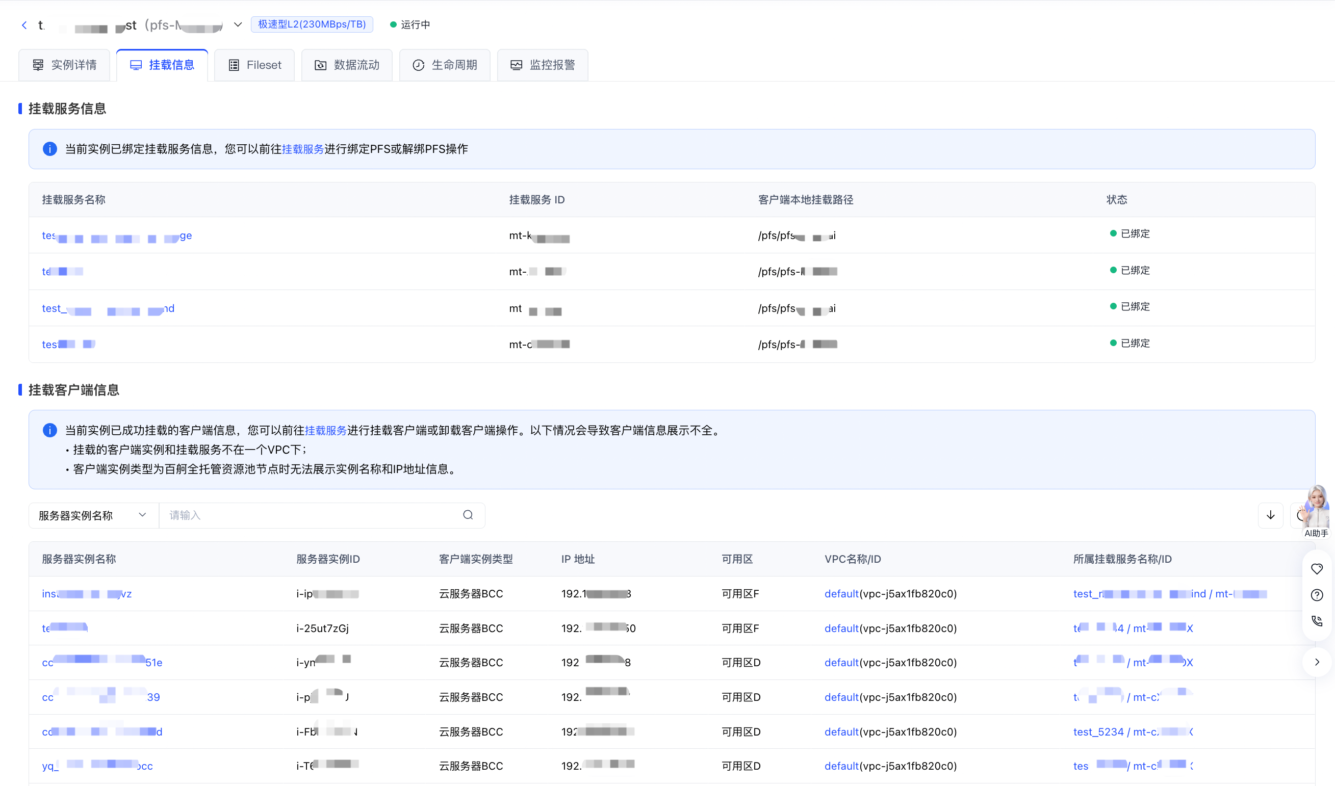Click 云服务器BCC in the yq_ row
Image resolution: width=1335 pixels, height=786 pixels.
coord(471,766)
